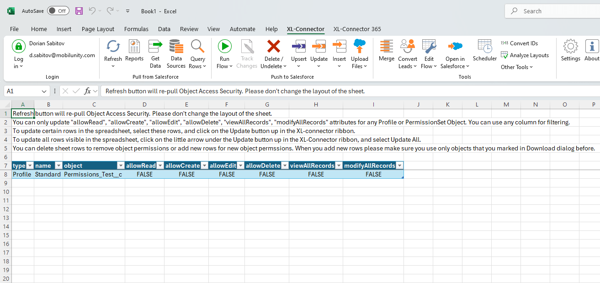Image resolution: width=600 pixels, height=283 pixels.
Task: Click the red Delete / Undelete icon
Action: pos(273,46)
